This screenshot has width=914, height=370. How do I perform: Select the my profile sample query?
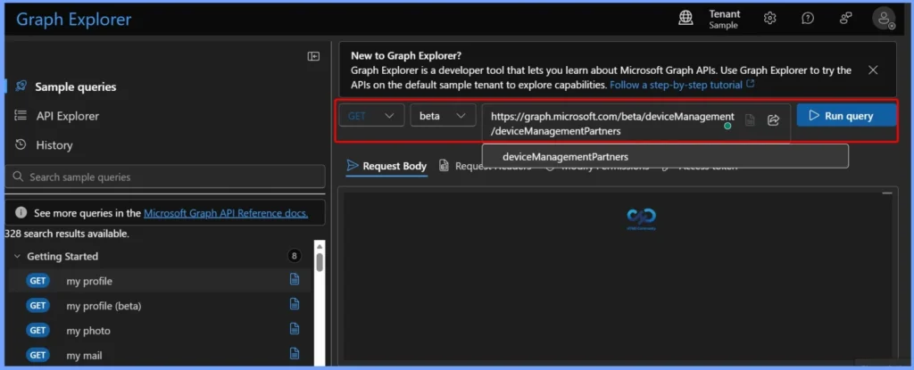click(89, 281)
